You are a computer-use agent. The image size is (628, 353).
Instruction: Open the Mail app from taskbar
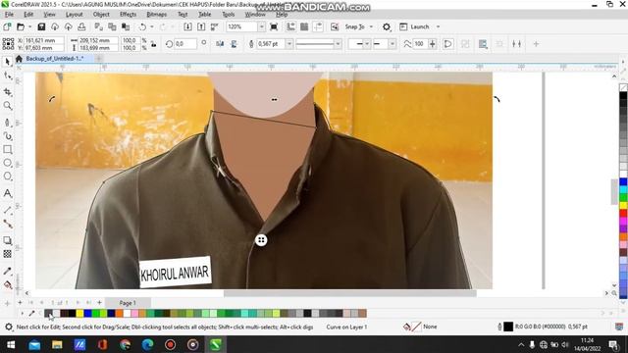(x=34, y=344)
